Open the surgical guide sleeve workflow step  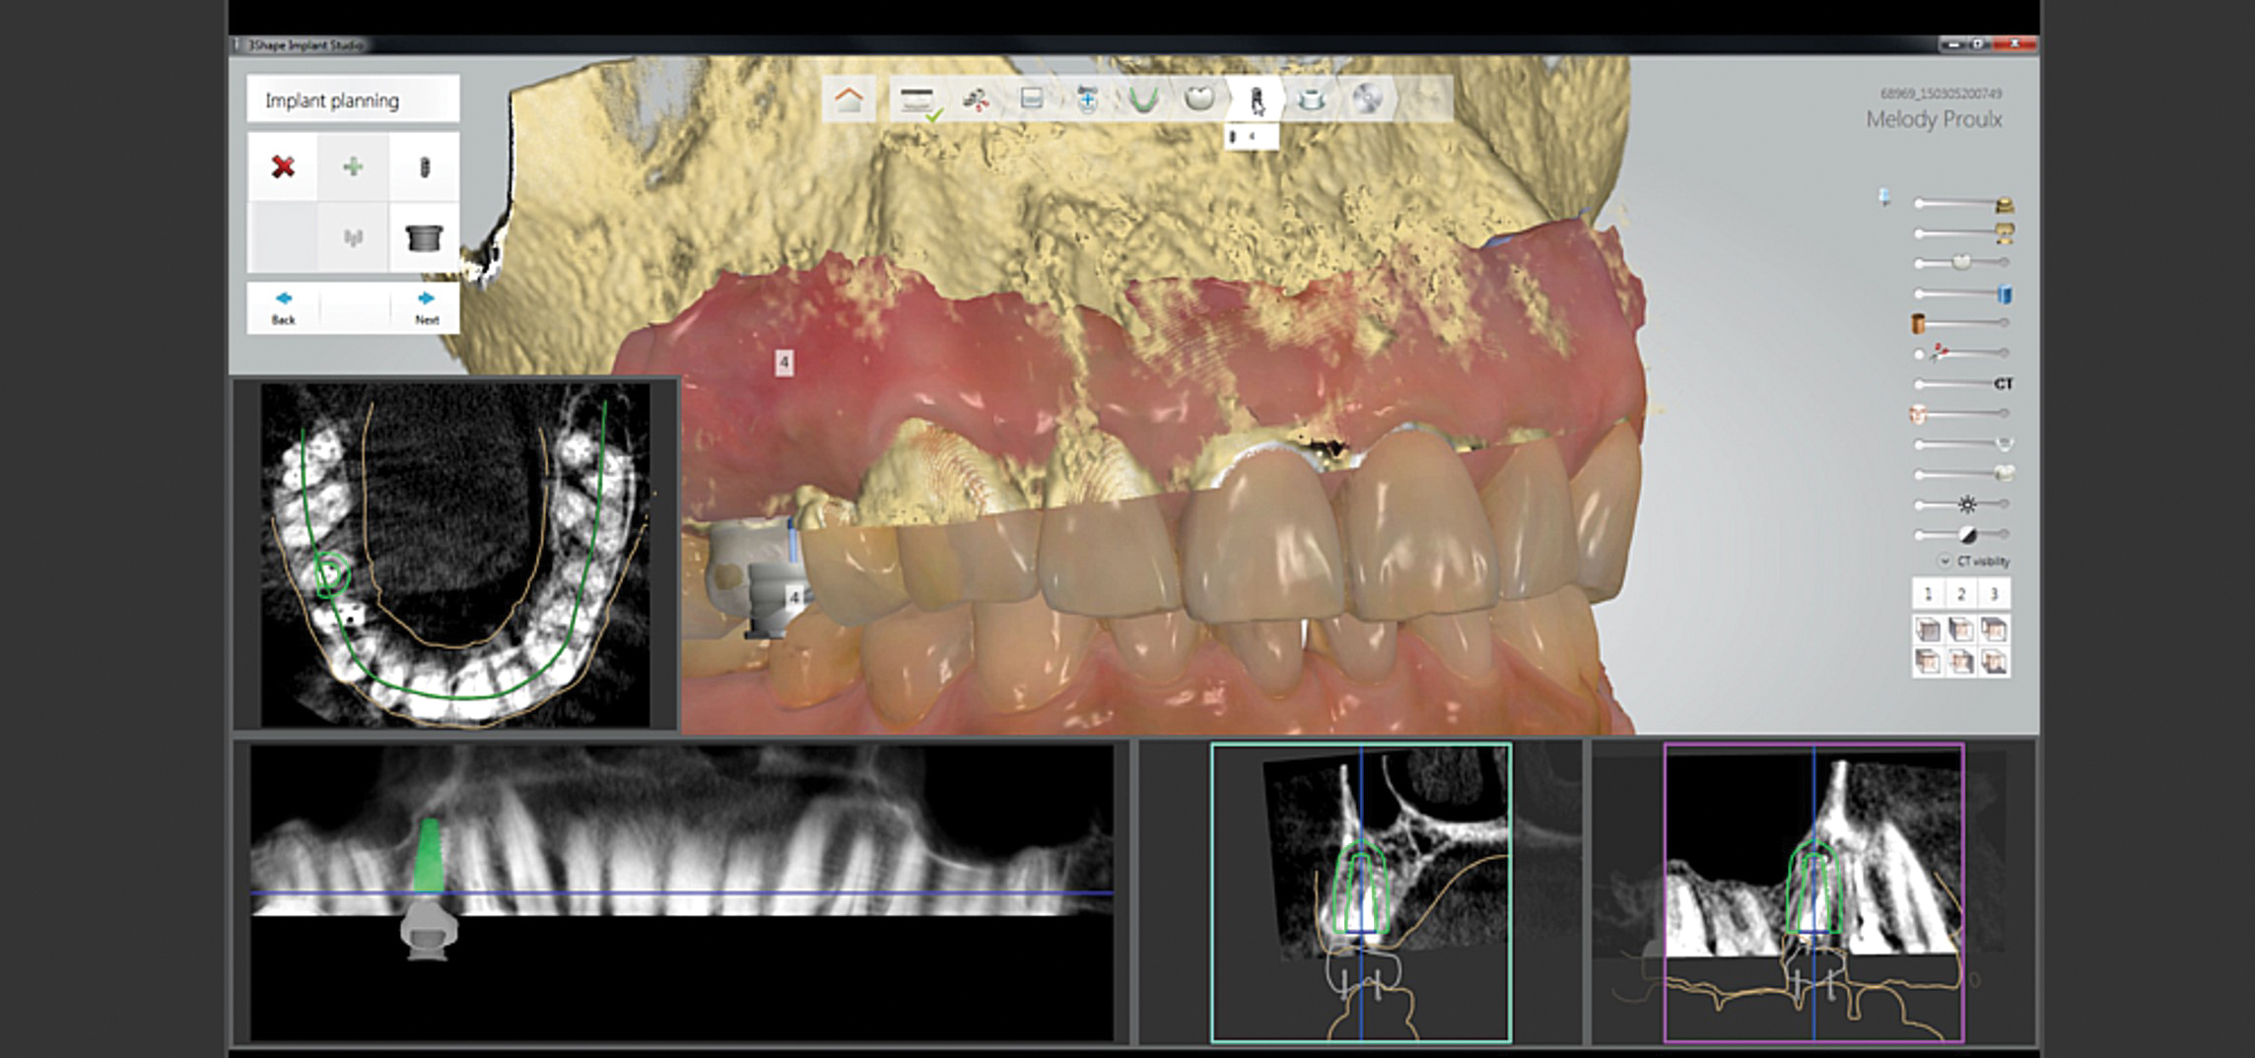[x=1310, y=99]
